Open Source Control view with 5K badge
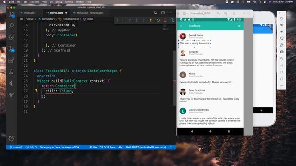296x166 pixels. pos(12,49)
